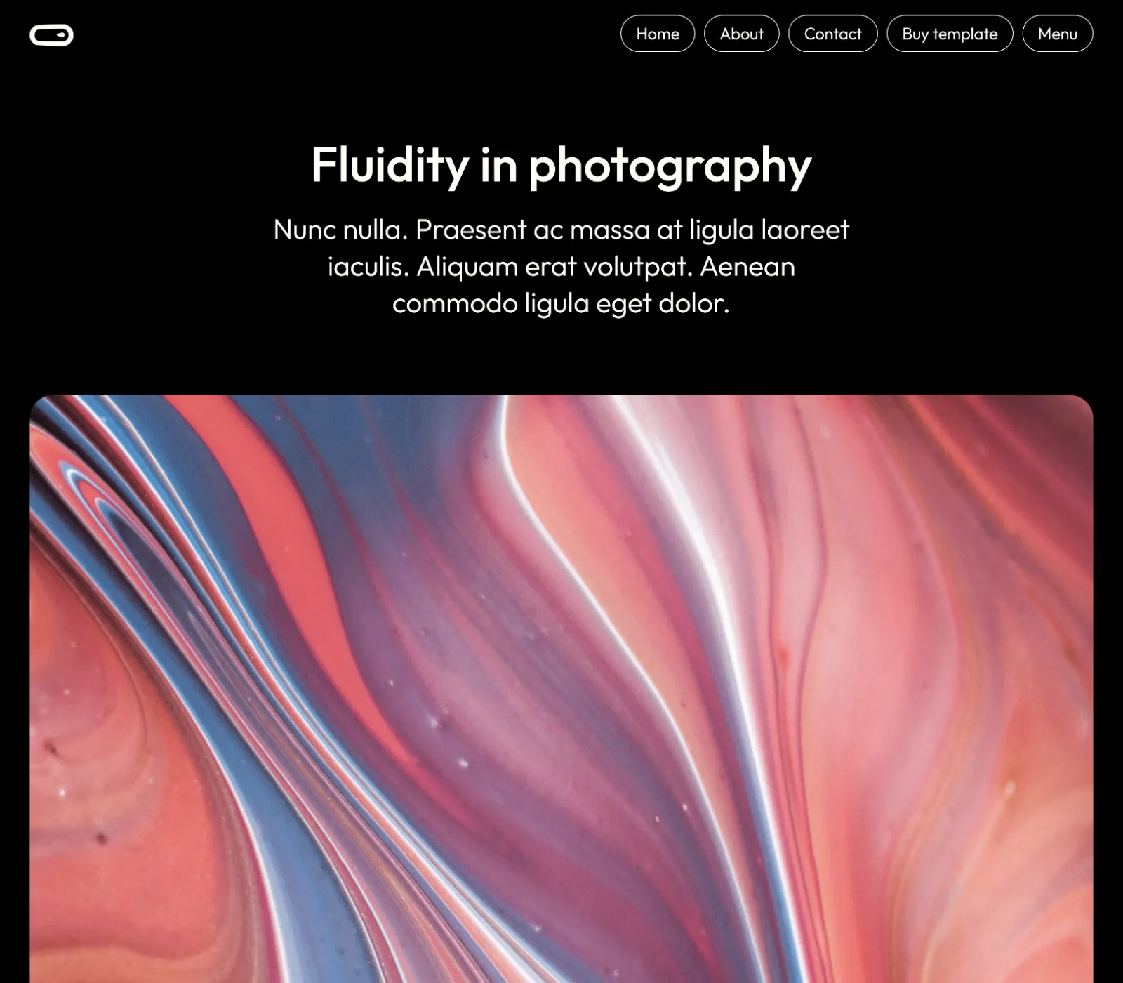Image resolution: width=1123 pixels, height=983 pixels.
Task: Click the word "photography" in the title
Action: click(670, 167)
